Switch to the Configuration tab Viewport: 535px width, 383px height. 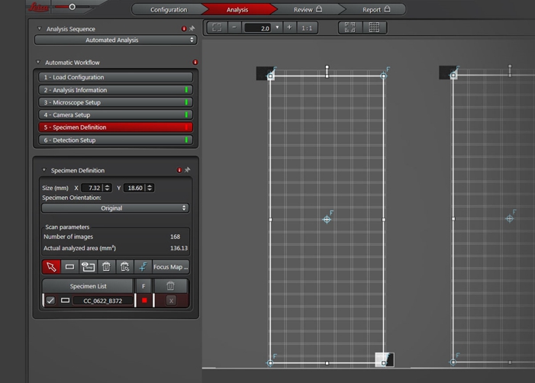click(x=169, y=10)
